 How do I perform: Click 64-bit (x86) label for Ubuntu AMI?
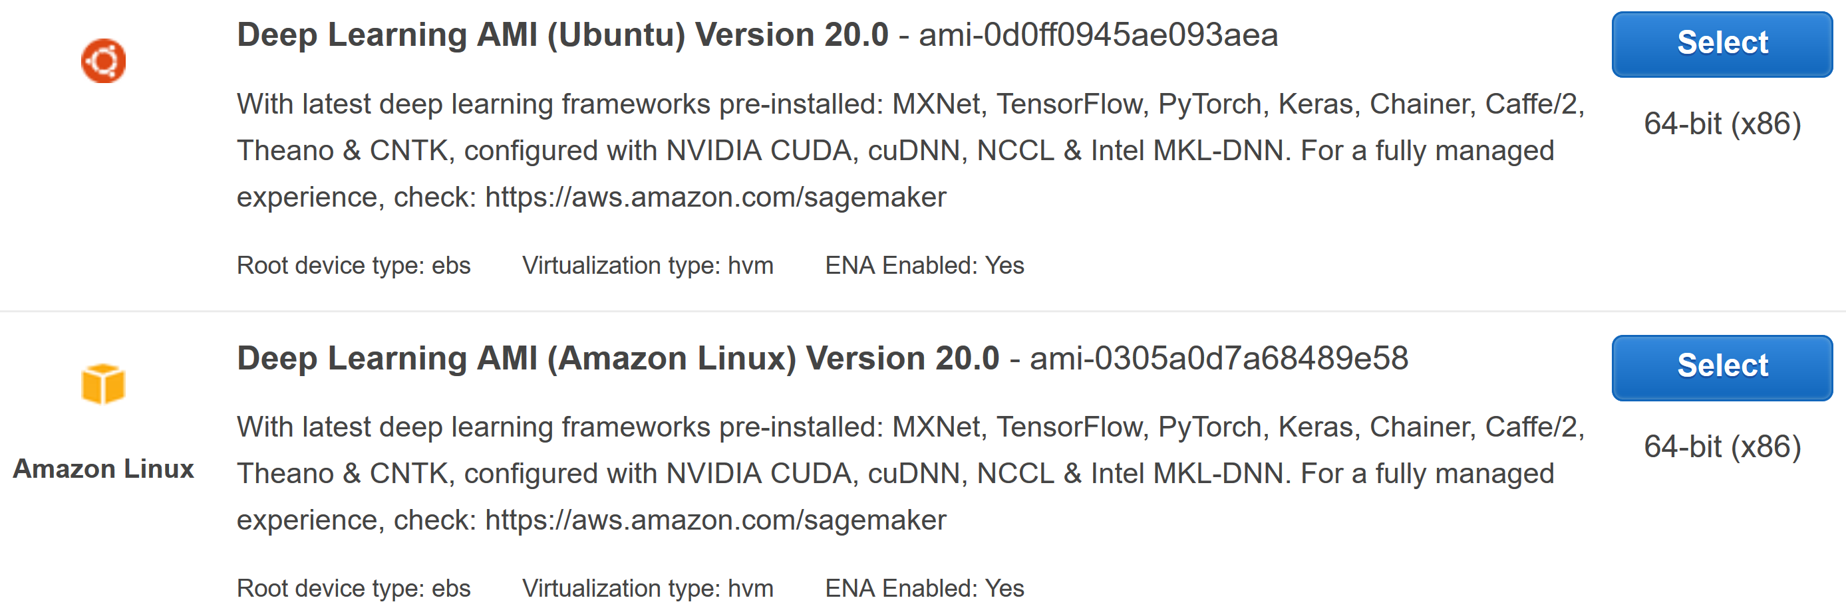(x=1722, y=124)
